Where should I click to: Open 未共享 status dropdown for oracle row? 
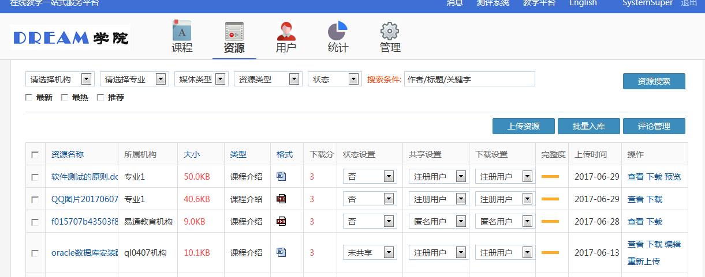370,252
